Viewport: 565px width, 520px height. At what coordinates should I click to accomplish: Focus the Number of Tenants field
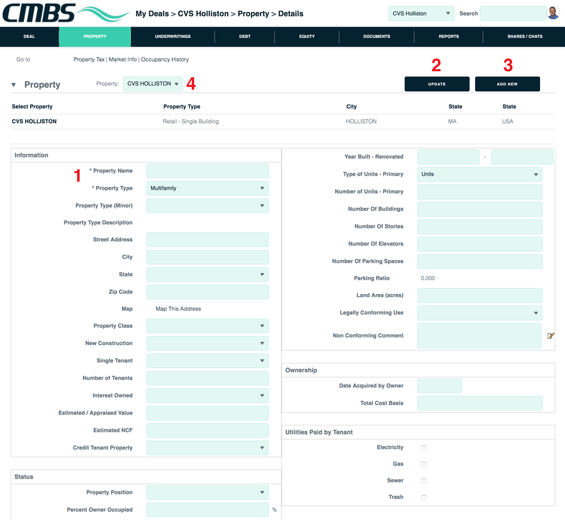[x=207, y=378]
